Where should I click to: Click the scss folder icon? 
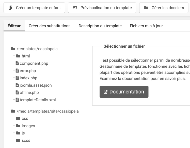click(x=18, y=140)
